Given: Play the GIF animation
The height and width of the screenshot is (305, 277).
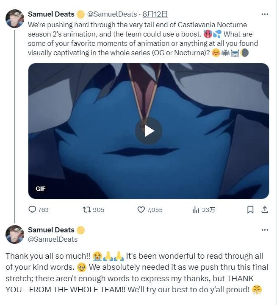Looking at the screenshot, I should click(149, 131).
